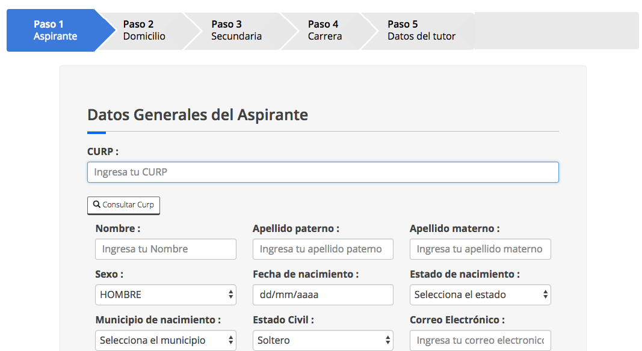The image size is (642, 351).
Task: Open the Paso 3 Secundaria step
Action: coord(236,30)
